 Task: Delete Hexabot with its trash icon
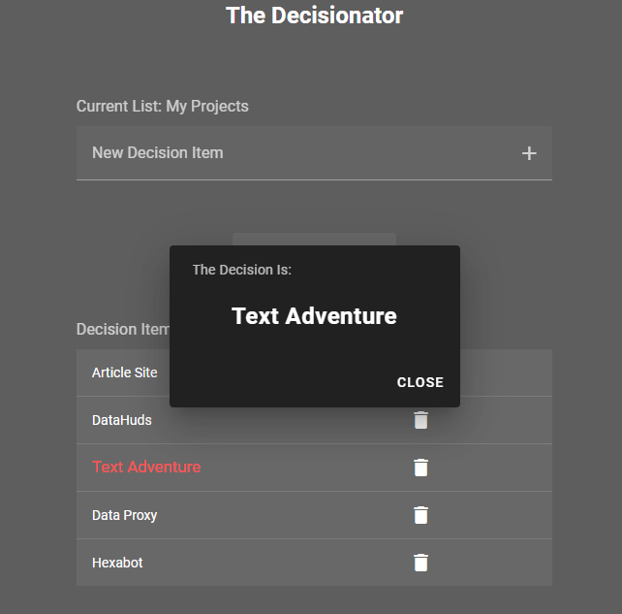click(x=420, y=563)
